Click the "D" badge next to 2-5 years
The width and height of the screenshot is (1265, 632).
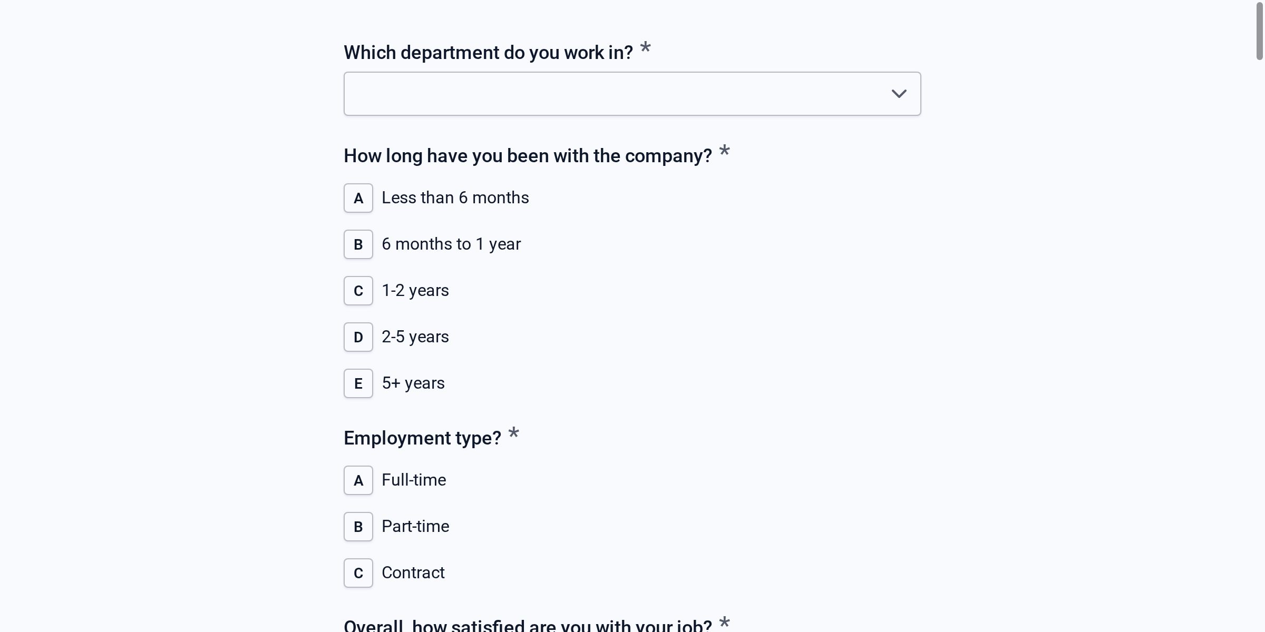358,337
